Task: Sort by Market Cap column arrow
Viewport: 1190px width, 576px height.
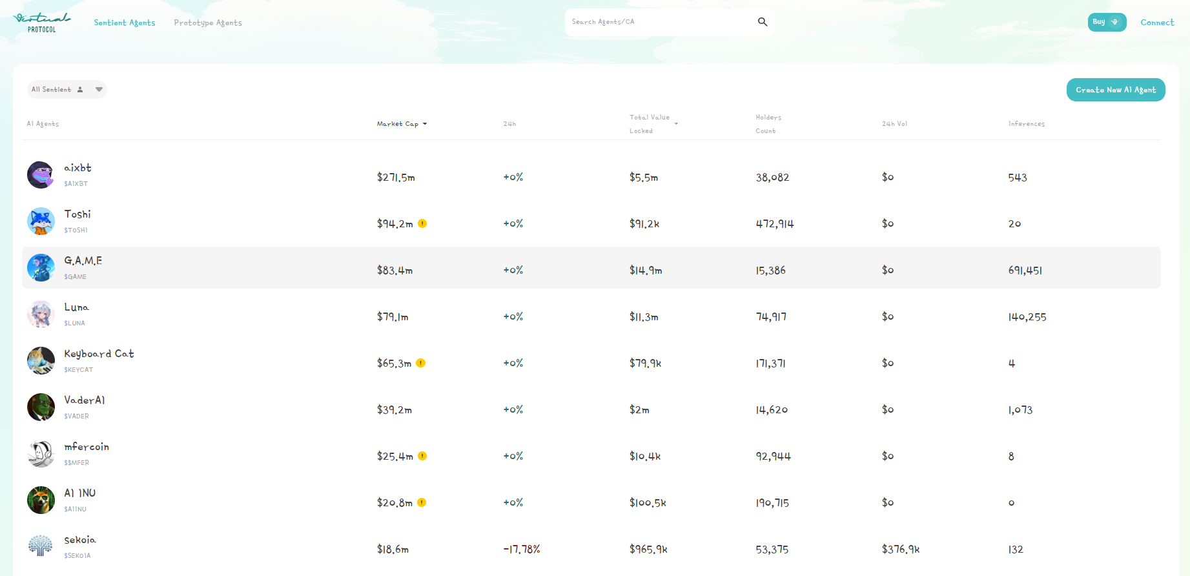Action: (x=424, y=124)
